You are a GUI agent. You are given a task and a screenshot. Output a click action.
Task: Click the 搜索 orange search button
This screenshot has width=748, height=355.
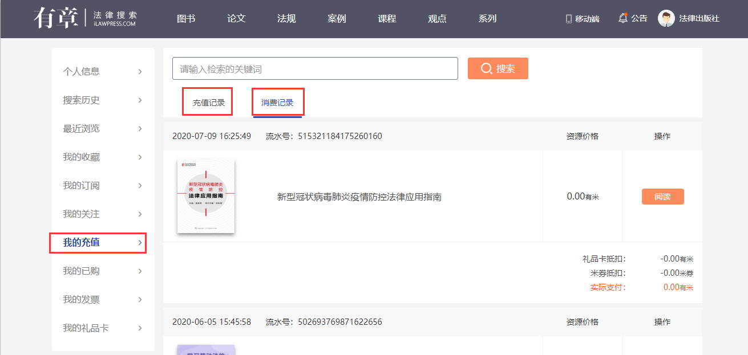[x=498, y=68]
